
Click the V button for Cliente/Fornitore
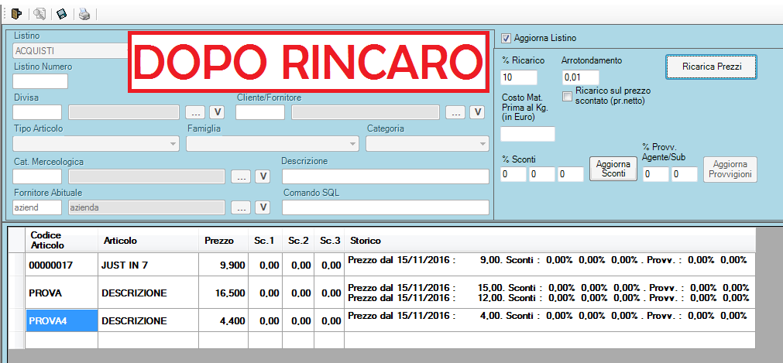click(x=477, y=112)
